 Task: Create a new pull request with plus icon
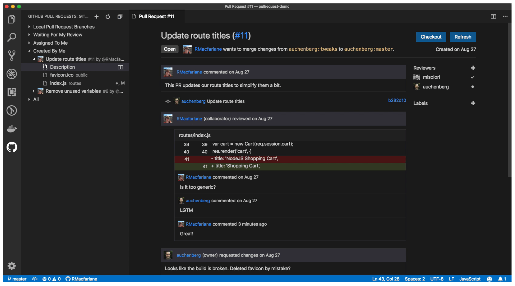96,17
